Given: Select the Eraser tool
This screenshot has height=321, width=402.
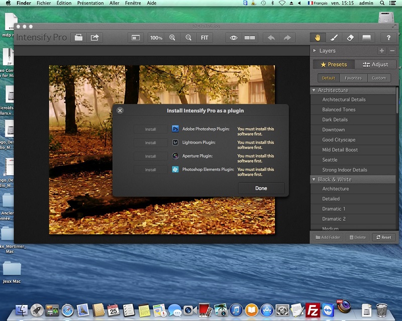Looking at the screenshot, I should pyautogui.click(x=350, y=38).
